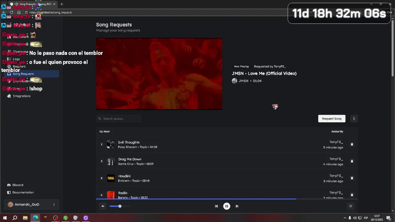Switch the ESP keyboard language indicator
The height and width of the screenshot is (222, 395).
[x=366, y=218]
